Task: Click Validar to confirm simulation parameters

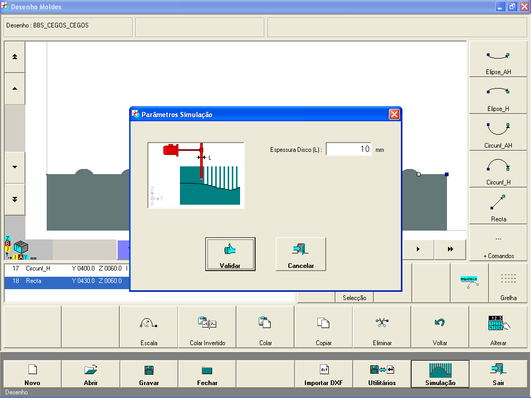Action: [x=230, y=254]
